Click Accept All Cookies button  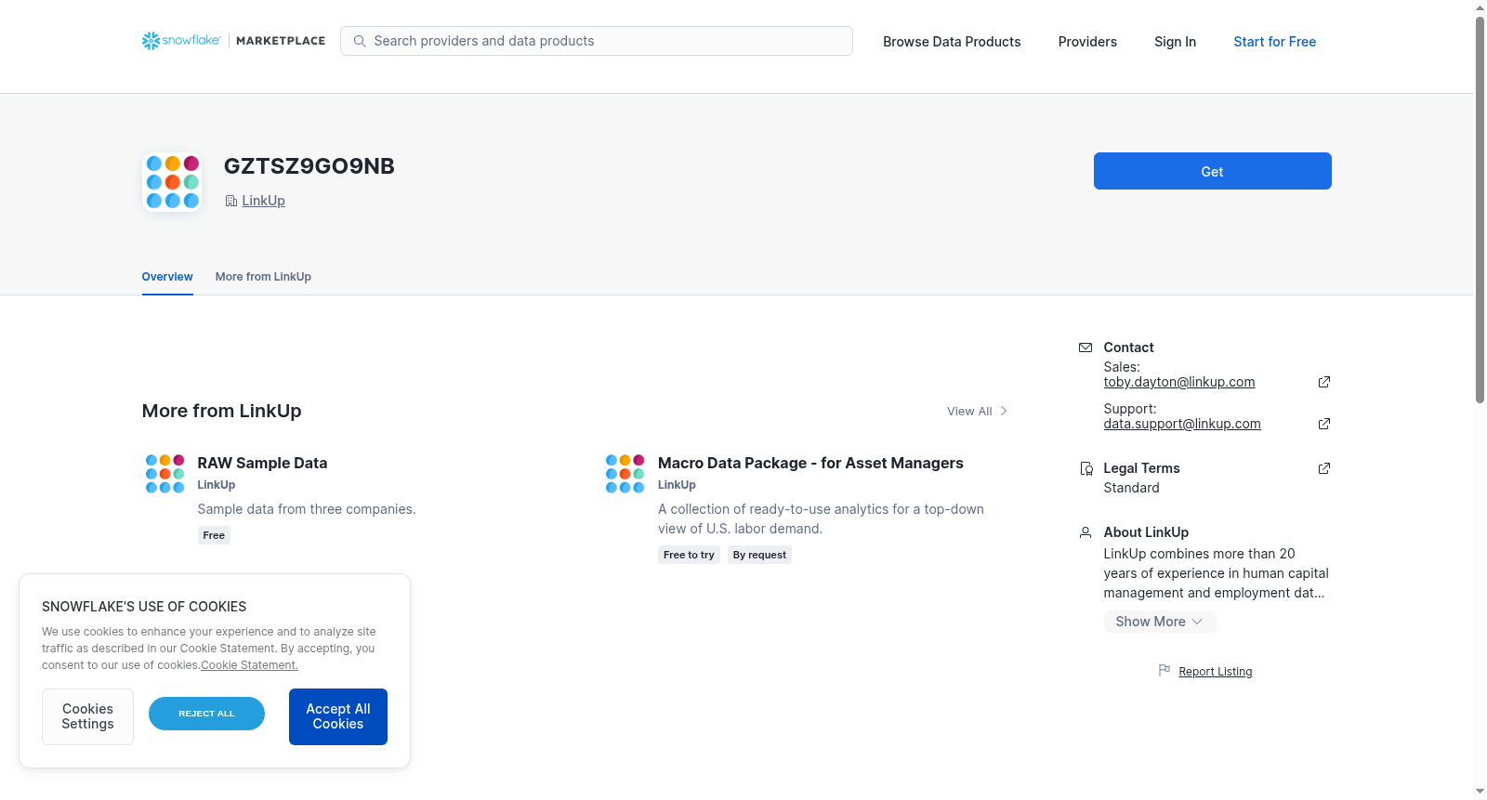click(338, 716)
